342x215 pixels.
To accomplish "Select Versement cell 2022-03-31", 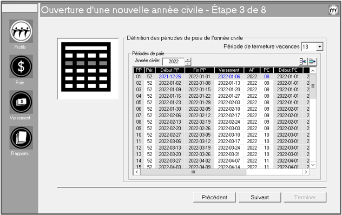I will coord(229,154).
